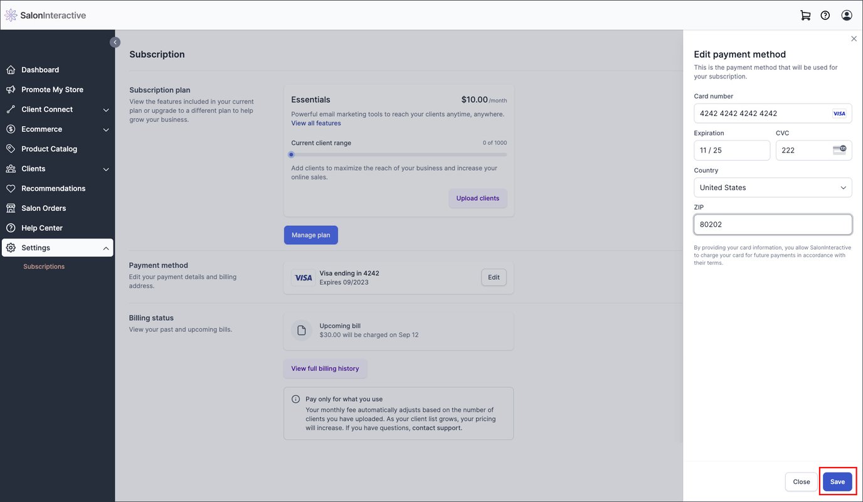Screen dimensions: 863x502
Task: Click Edit beside Visa ending in 4242
Action: [x=494, y=277]
